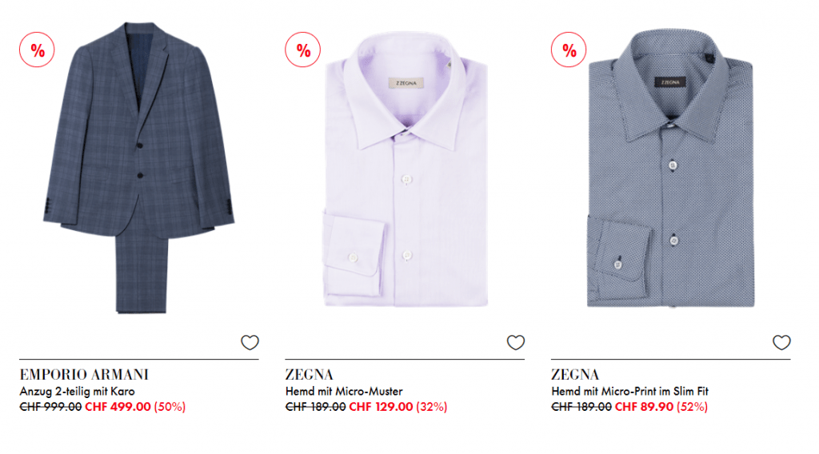Click the ZEGNA brand above Slim Fit shirt
The image size is (819, 454).
pos(575,375)
